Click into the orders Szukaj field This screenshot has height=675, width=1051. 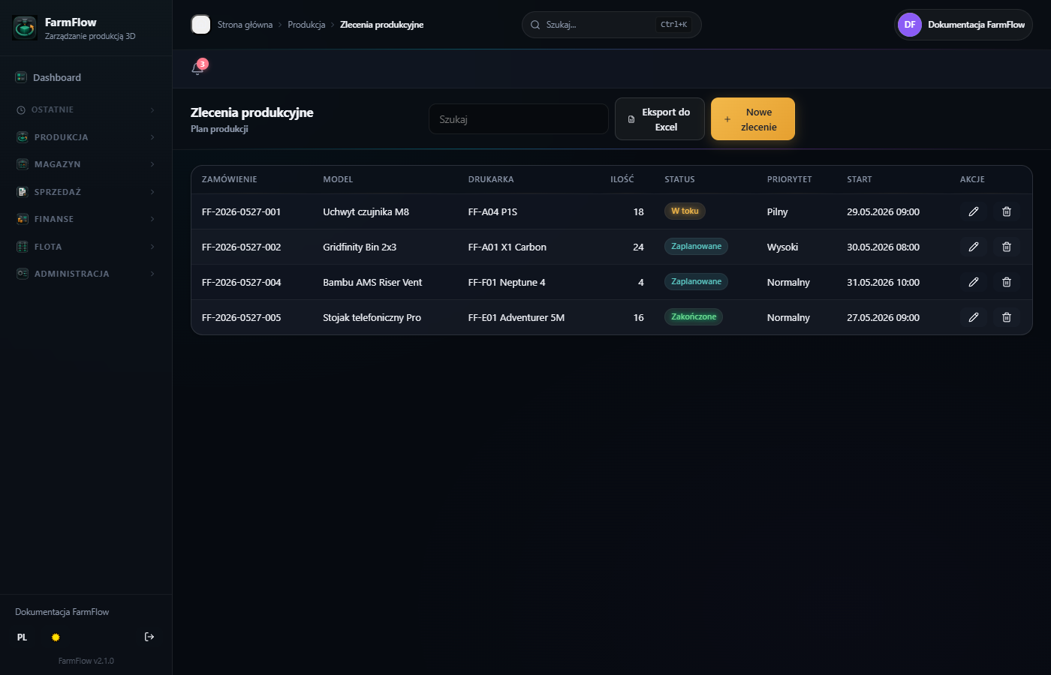tap(519, 119)
